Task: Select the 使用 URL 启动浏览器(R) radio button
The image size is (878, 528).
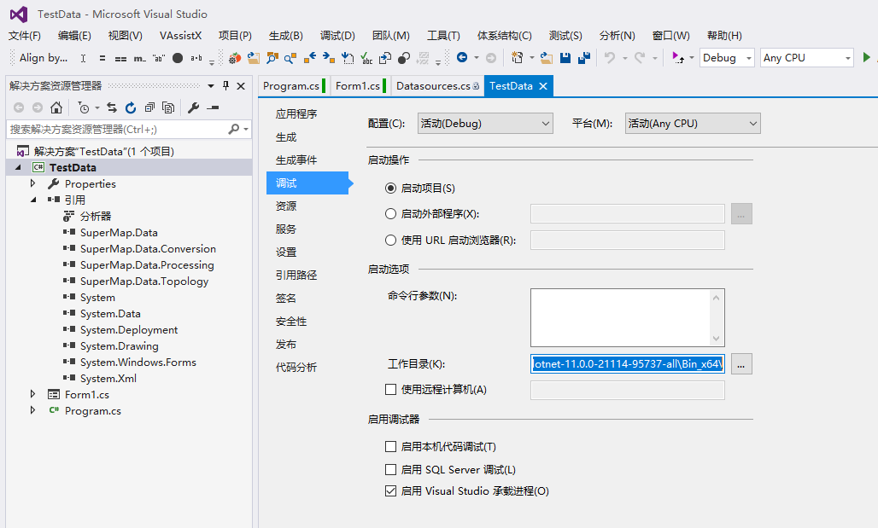Action: tap(391, 240)
